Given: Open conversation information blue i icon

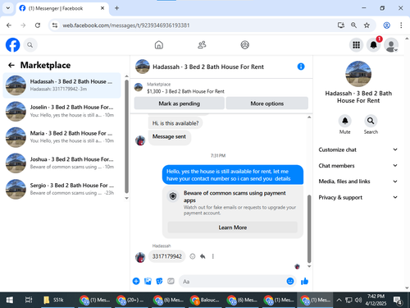Looking at the screenshot, I should click(301, 67).
